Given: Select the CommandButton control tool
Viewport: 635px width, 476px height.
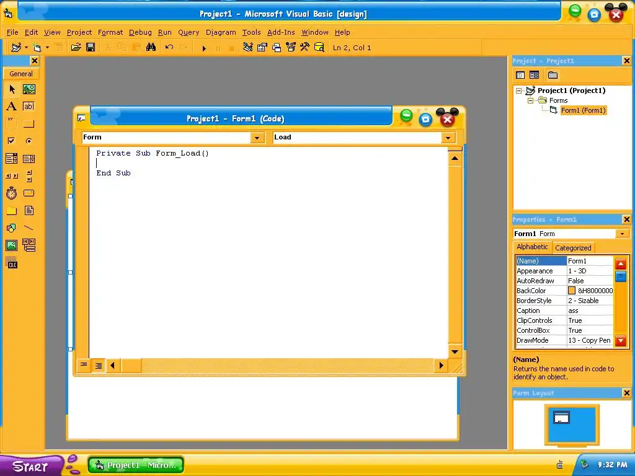Looking at the screenshot, I should coord(29,123).
